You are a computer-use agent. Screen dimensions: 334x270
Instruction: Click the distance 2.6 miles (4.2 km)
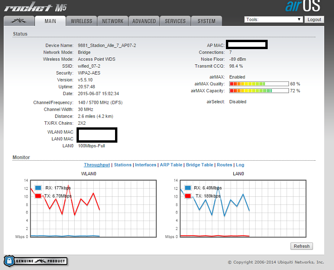coord(96,116)
